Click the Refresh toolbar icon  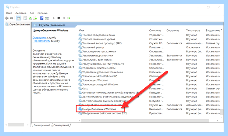[x=30, y=18]
